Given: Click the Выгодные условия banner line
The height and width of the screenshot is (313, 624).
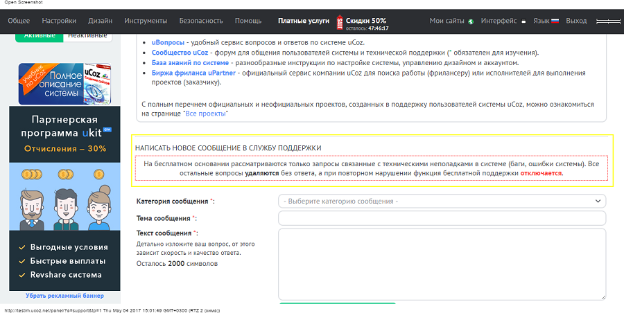Looking at the screenshot, I should 69,247.
